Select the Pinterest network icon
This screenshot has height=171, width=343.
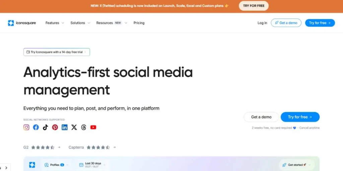coord(55,127)
